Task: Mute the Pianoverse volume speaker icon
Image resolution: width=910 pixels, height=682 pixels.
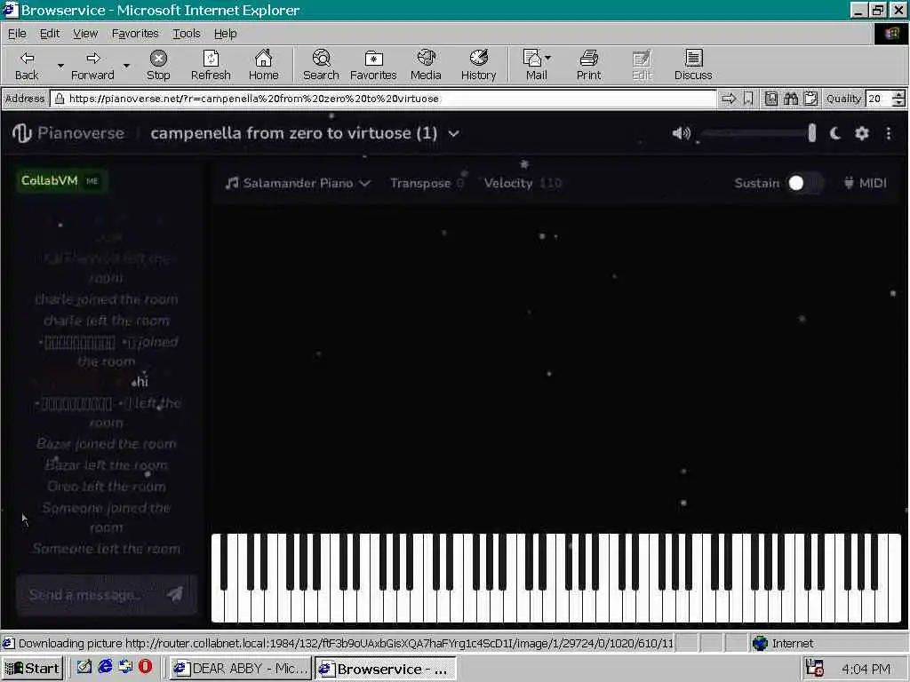Action: [682, 133]
